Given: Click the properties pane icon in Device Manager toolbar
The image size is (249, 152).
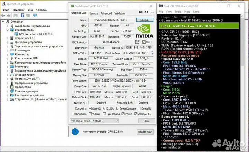Looking at the screenshot, I should click(x=28, y=16).
